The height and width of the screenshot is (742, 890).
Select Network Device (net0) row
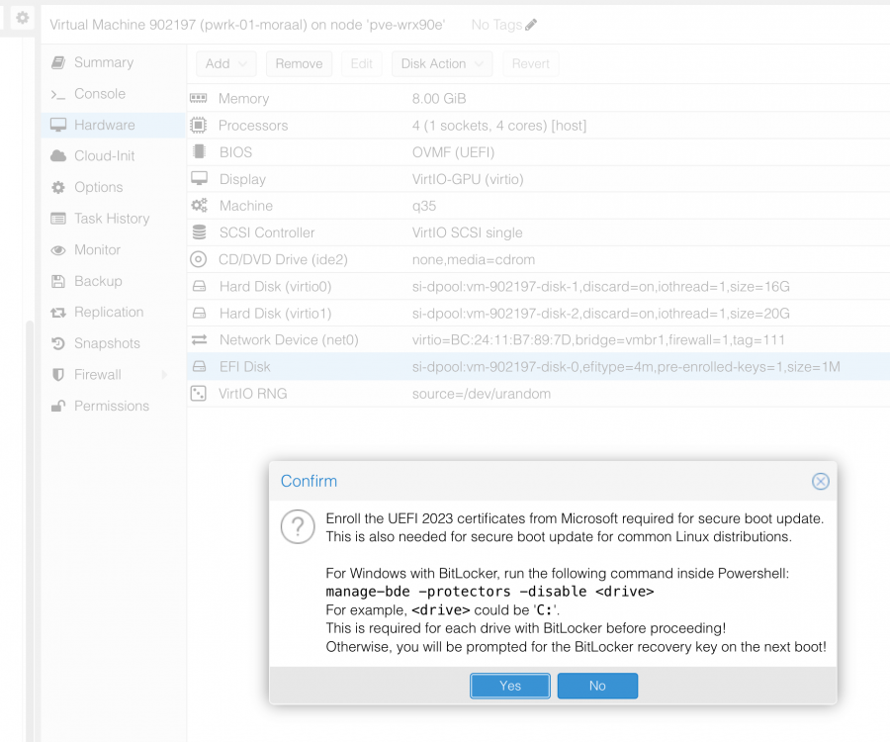click(538, 339)
